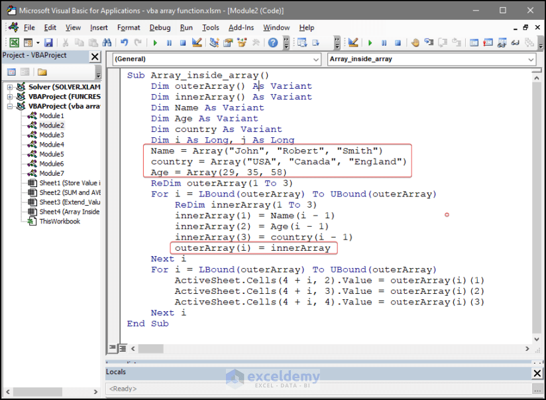The height and width of the screenshot is (400, 546).
Task: Enable the Project Explorer pane icon
Action: pos(214,42)
